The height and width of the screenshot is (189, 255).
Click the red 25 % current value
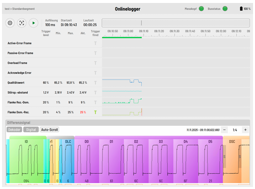click(x=83, y=113)
